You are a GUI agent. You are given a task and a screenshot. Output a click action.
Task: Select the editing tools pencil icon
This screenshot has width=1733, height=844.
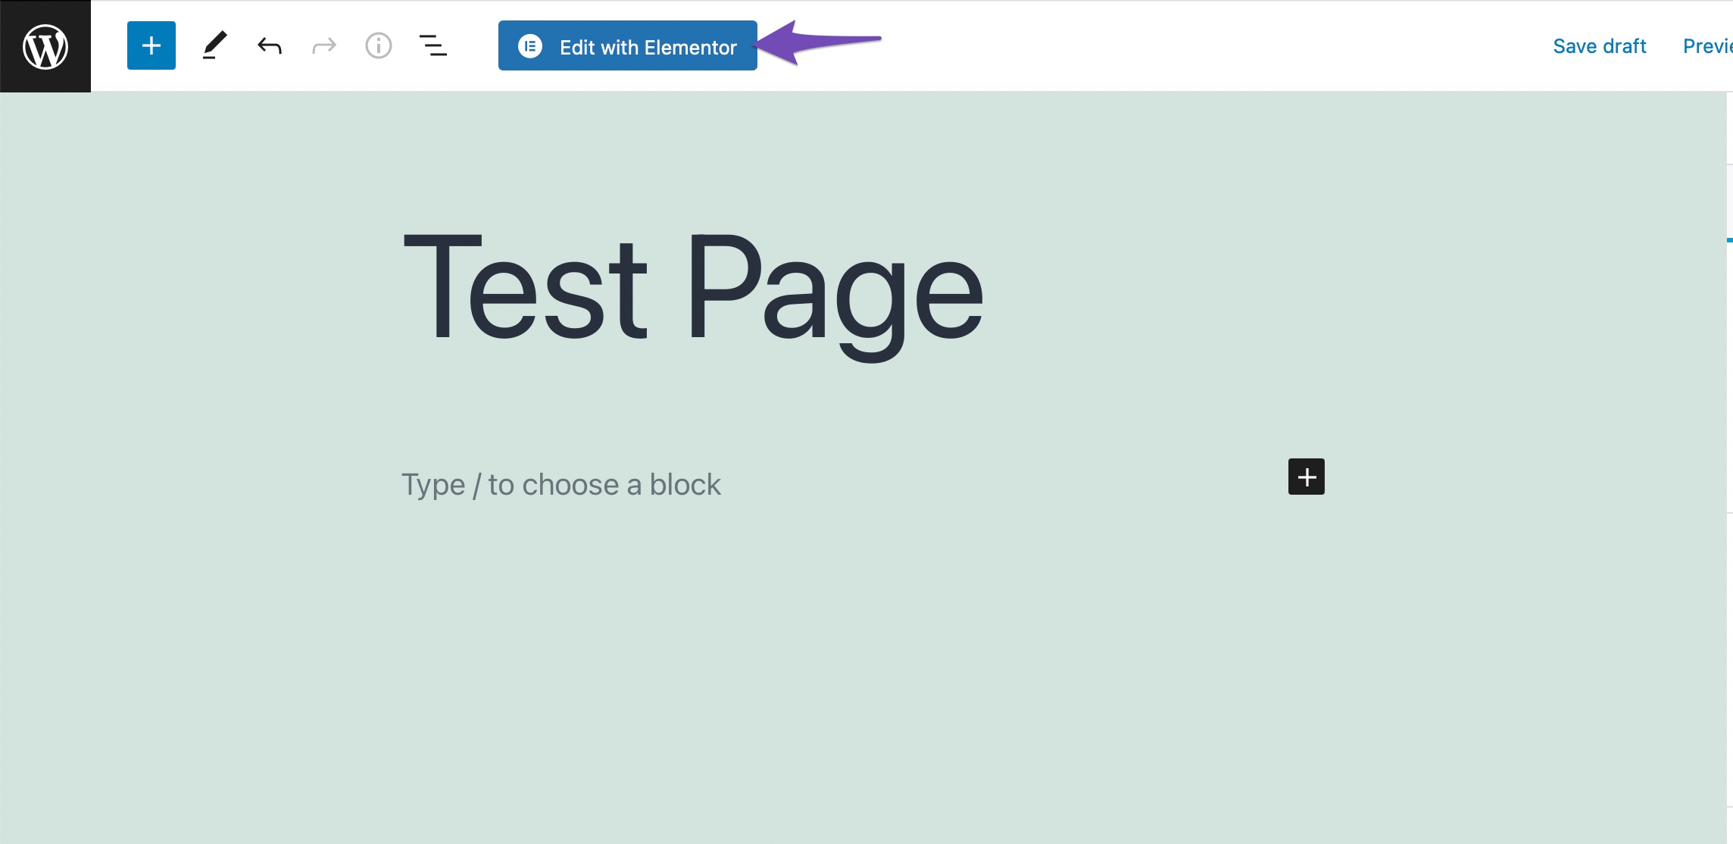pyautogui.click(x=215, y=45)
